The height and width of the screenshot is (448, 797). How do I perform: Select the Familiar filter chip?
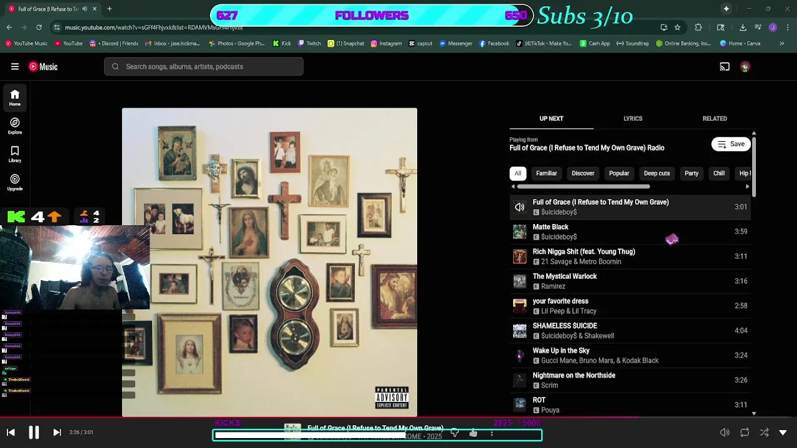tap(547, 173)
